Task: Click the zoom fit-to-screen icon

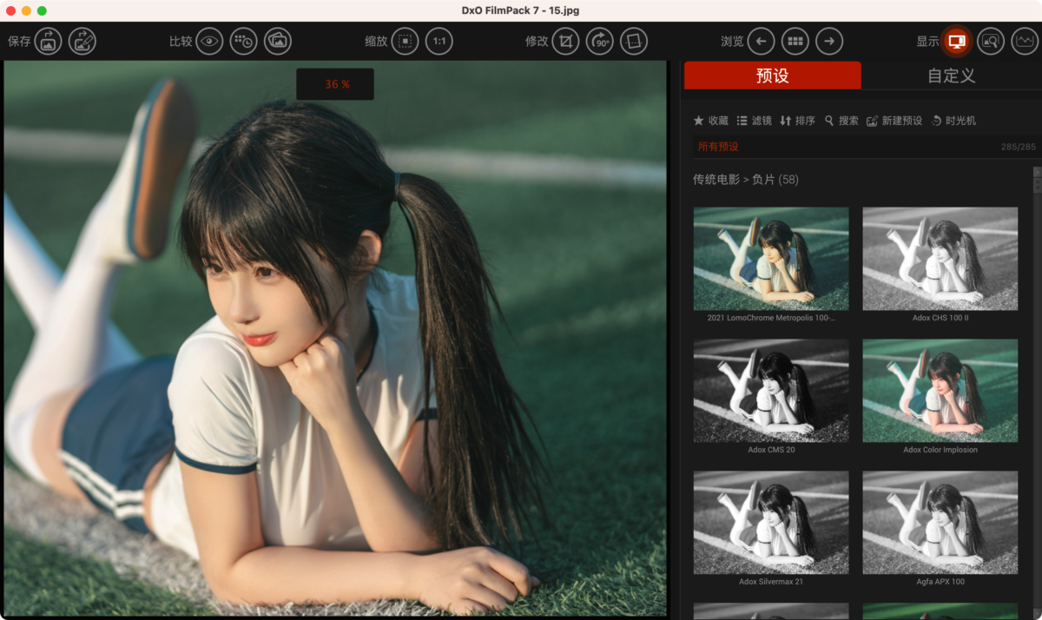Action: tap(405, 41)
